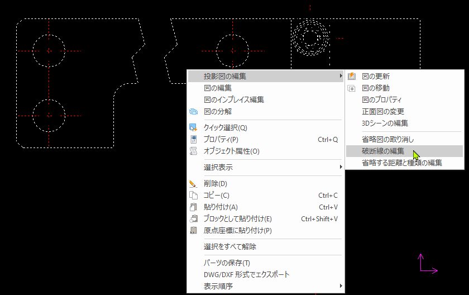Choose 省略する距離と種類の編集 entry
Screen dimensions: 469x295
pos(404,163)
